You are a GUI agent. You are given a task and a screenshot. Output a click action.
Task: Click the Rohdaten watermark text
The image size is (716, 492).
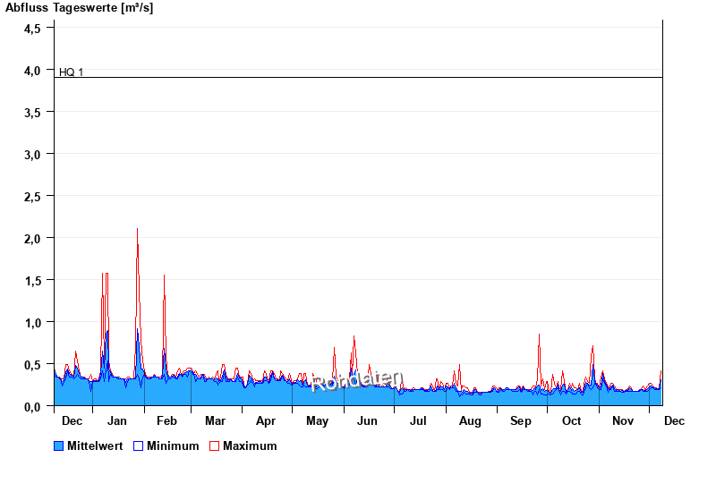(x=357, y=381)
